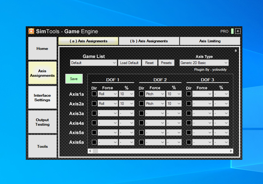Open the Axis Limiting tab
This screenshot has height=184, width=263.
pos(210,41)
